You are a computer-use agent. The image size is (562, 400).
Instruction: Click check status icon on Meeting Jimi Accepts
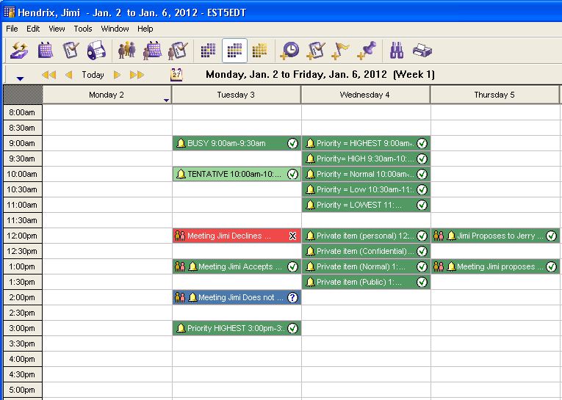293,266
